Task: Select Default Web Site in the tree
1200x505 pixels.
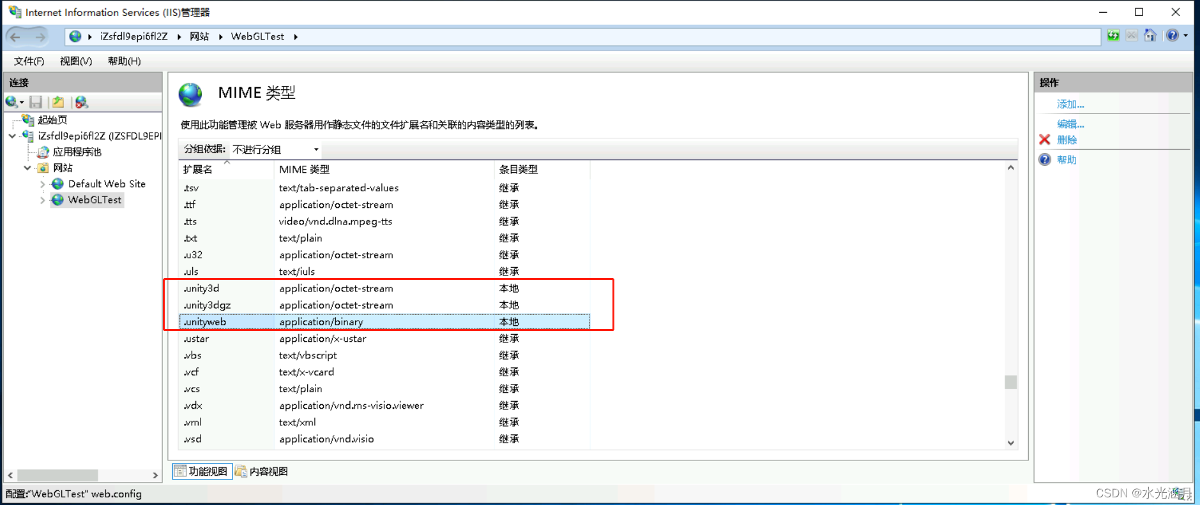Action: click(x=107, y=184)
